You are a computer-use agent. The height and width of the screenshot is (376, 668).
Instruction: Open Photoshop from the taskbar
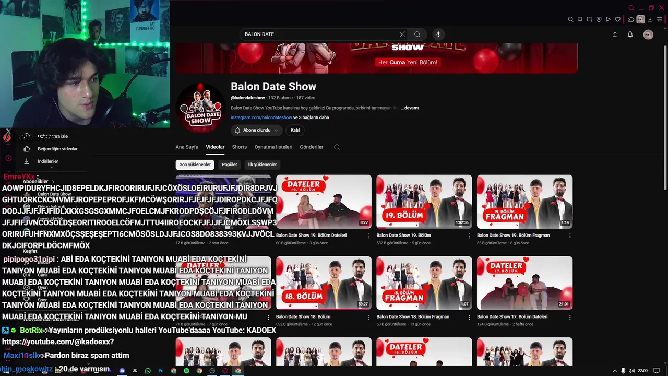click(x=161, y=371)
